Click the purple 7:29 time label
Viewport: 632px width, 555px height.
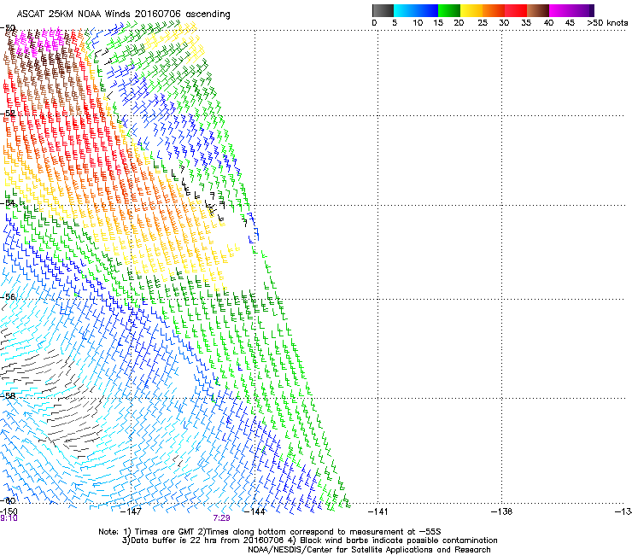tap(222, 518)
